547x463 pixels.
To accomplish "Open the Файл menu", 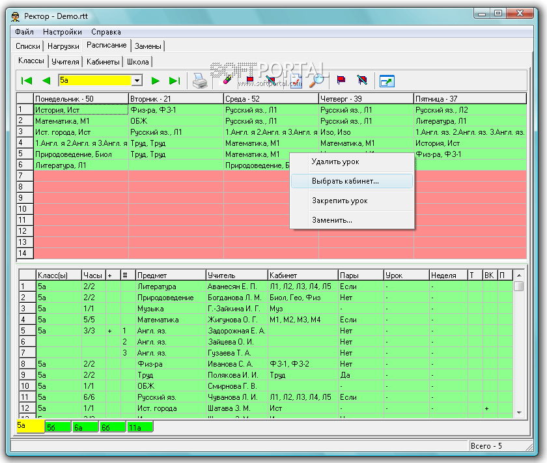I will coord(24,32).
